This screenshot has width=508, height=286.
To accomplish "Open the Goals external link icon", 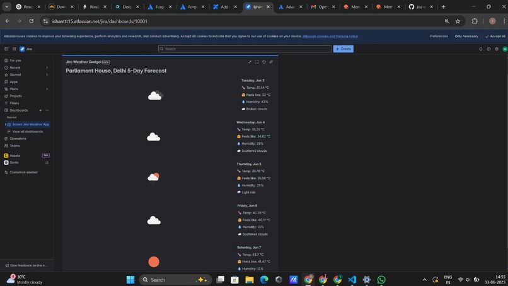I will [47, 163].
